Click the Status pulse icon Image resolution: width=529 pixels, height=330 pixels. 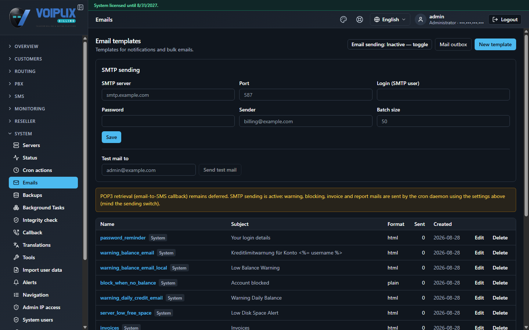pos(16,158)
